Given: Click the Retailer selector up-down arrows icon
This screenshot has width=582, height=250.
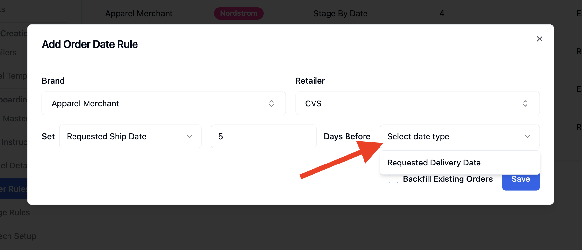Looking at the screenshot, I should [x=525, y=103].
